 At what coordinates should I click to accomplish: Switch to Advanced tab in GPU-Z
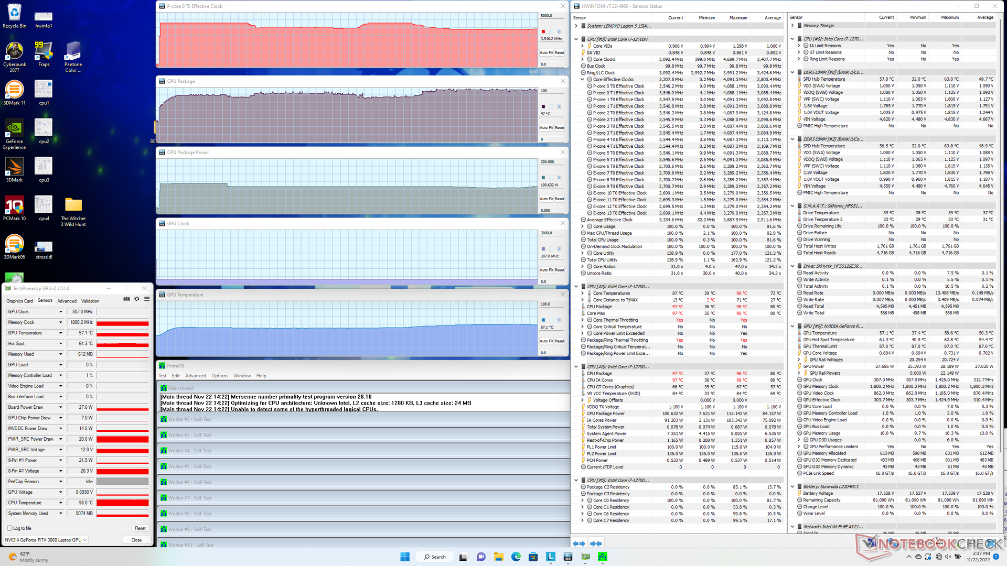pos(67,301)
